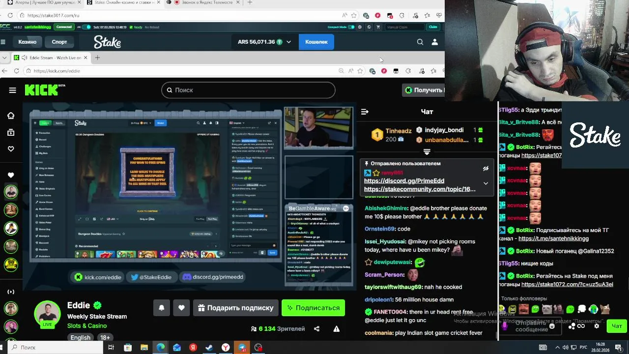
Task: Open Browse icon in Kick sidebar
Action: [x=11, y=132]
